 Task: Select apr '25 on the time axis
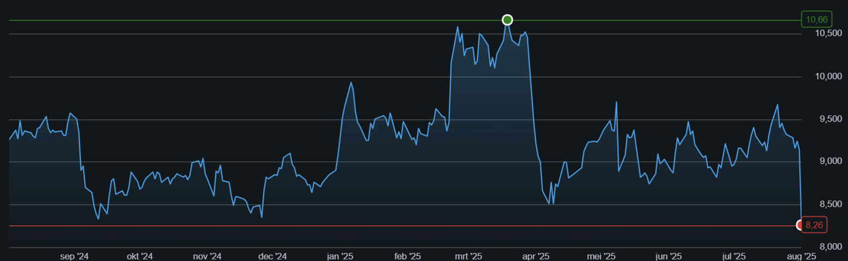click(536, 256)
